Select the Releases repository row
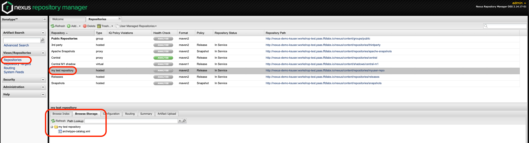 [285, 77]
